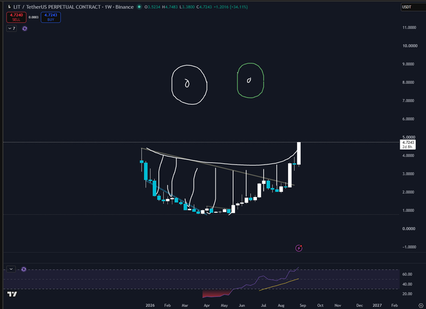Click the TradingView logo
The height and width of the screenshot is (309, 426).
click(13, 294)
